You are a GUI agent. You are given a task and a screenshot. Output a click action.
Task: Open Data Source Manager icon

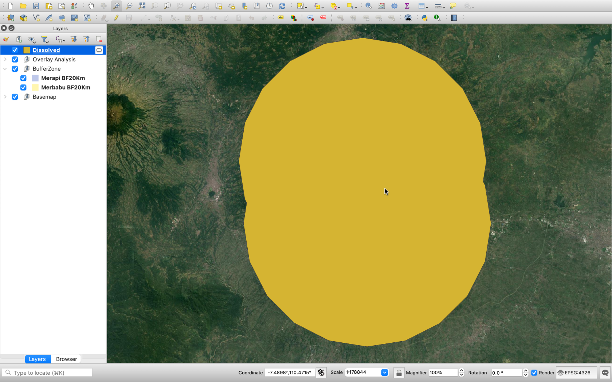tap(11, 17)
